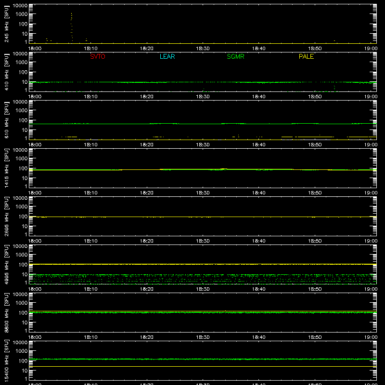Select the 1415 MHz [SFU] axis title
Image resolution: width=385 pixels, height=385 pixels.
pyautogui.click(x=6, y=168)
